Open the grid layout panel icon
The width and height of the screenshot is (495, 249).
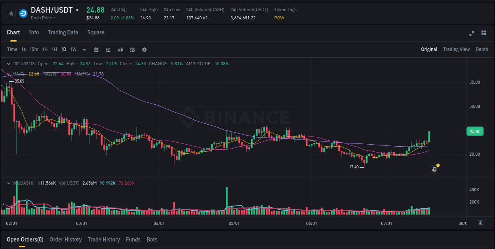pos(484,34)
